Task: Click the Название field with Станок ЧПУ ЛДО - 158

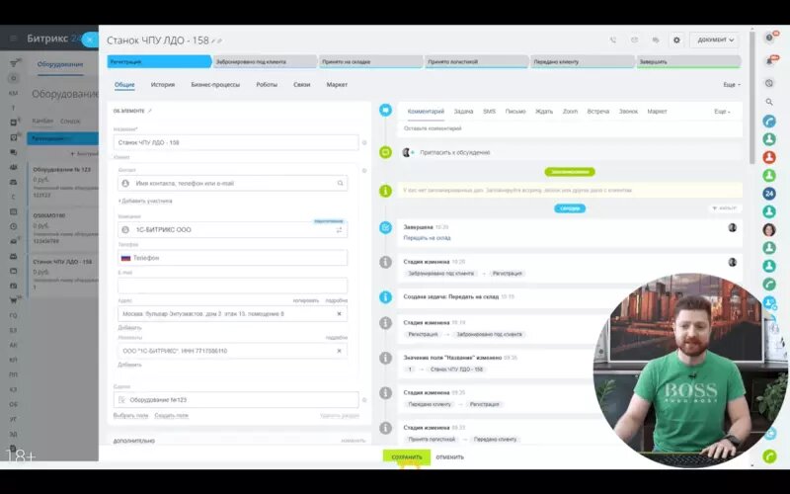Action: [236, 142]
